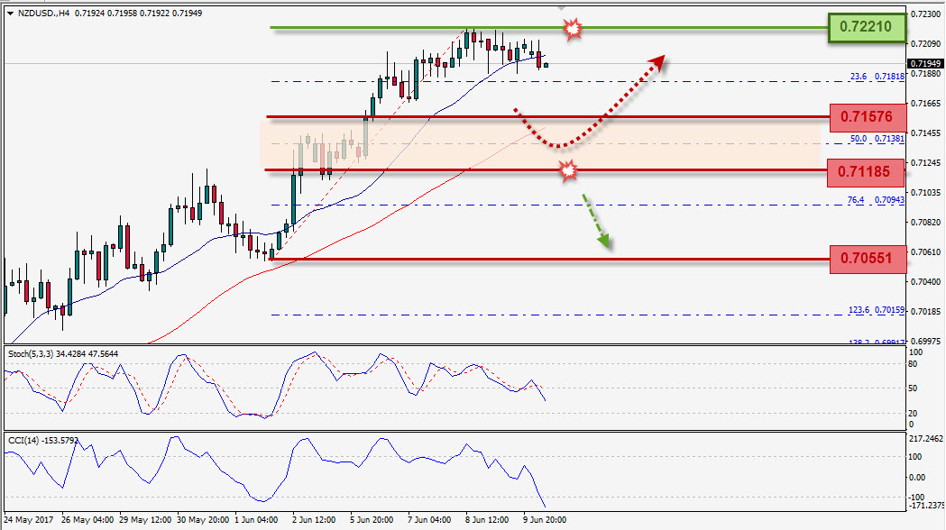Screen dimensions: 946x530
Task: Click the triangle arrow beside NZDUSD title
Action: (x=10, y=14)
